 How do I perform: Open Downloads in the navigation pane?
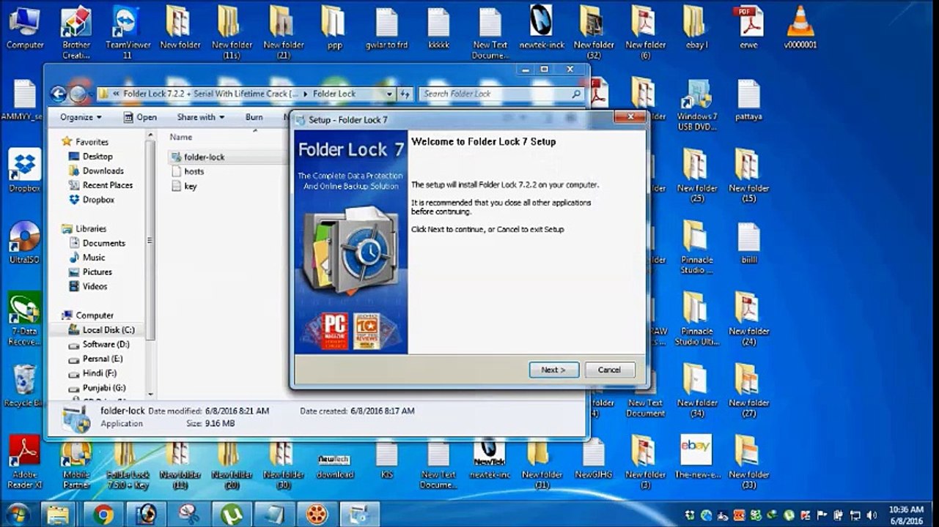[96, 171]
